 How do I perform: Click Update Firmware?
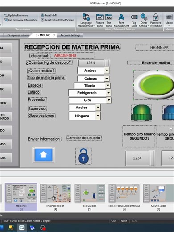tap(16, 15)
